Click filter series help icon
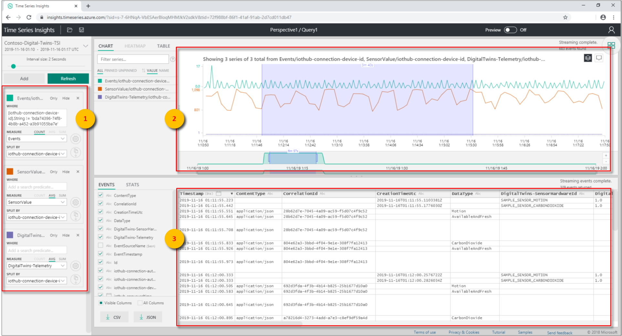Viewport: 622px width, 336px height. (x=173, y=59)
